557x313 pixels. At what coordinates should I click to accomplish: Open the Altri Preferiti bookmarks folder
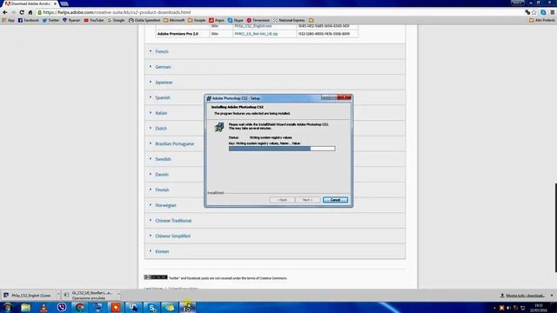coord(541,20)
